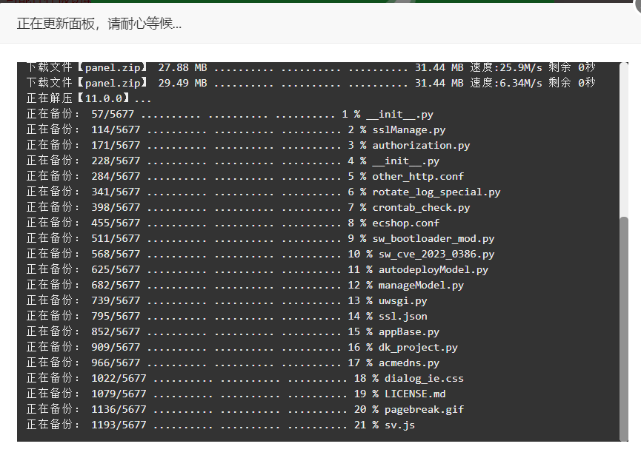Image resolution: width=641 pixels, height=455 pixels.
Task: Click the dialog title about updating the panel
Action: (99, 23)
